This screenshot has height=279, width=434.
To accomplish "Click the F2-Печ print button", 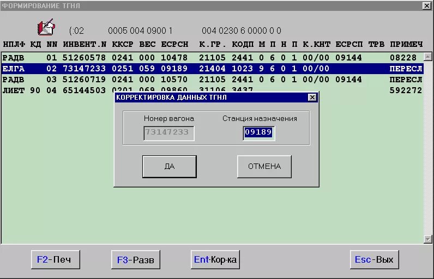I will [x=56, y=259].
